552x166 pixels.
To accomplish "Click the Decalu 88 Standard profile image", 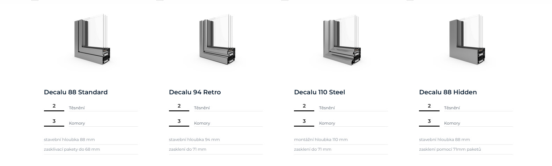I will click(x=91, y=39).
